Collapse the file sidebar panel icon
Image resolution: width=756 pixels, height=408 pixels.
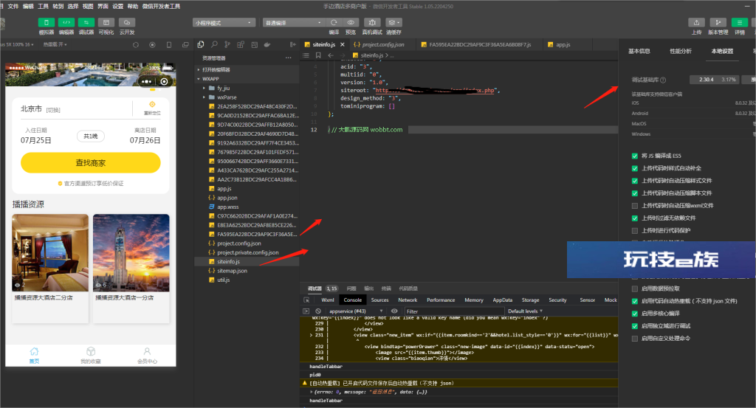pyautogui.click(x=292, y=44)
